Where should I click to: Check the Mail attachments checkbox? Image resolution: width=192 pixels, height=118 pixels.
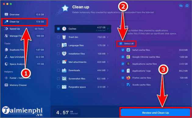(59, 62)
